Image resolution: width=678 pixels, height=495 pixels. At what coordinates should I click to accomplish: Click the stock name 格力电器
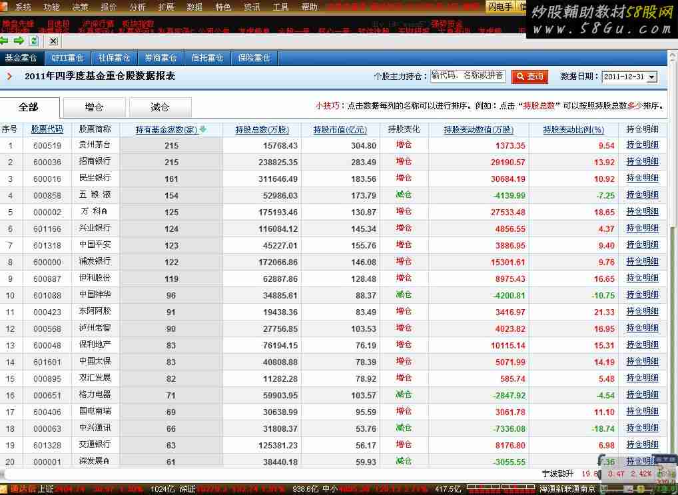coord(95,394)
